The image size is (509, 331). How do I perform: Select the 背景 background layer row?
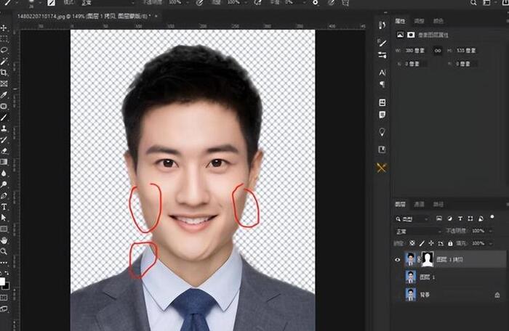[x=450, y=295]
